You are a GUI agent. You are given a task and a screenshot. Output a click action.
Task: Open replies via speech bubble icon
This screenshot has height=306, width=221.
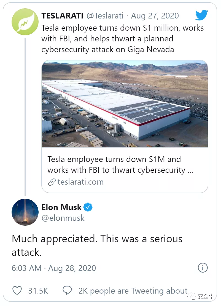pyautogui.click(x=67, y=290)
